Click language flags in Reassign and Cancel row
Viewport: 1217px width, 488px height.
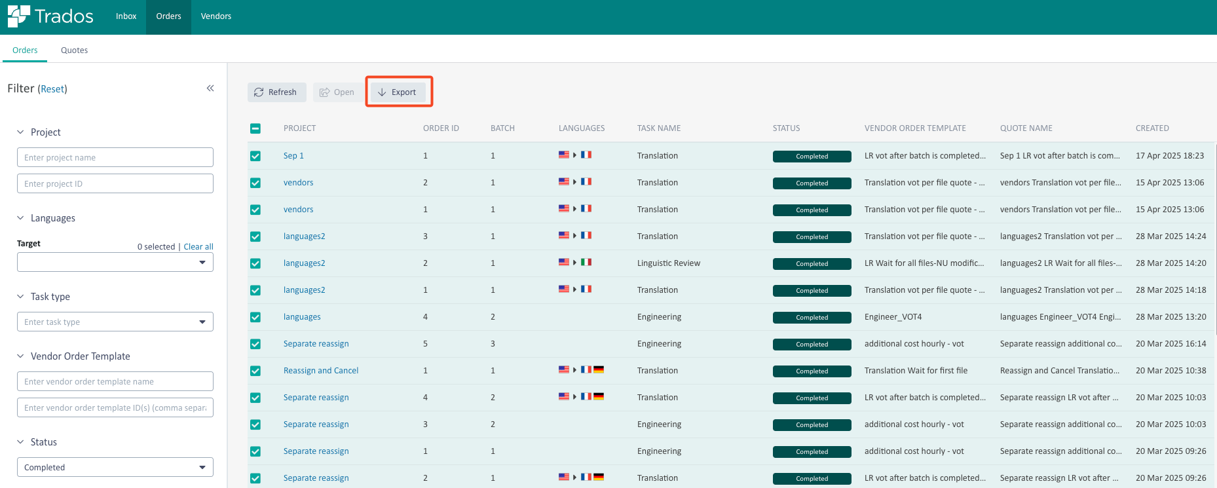pos(580,370)
